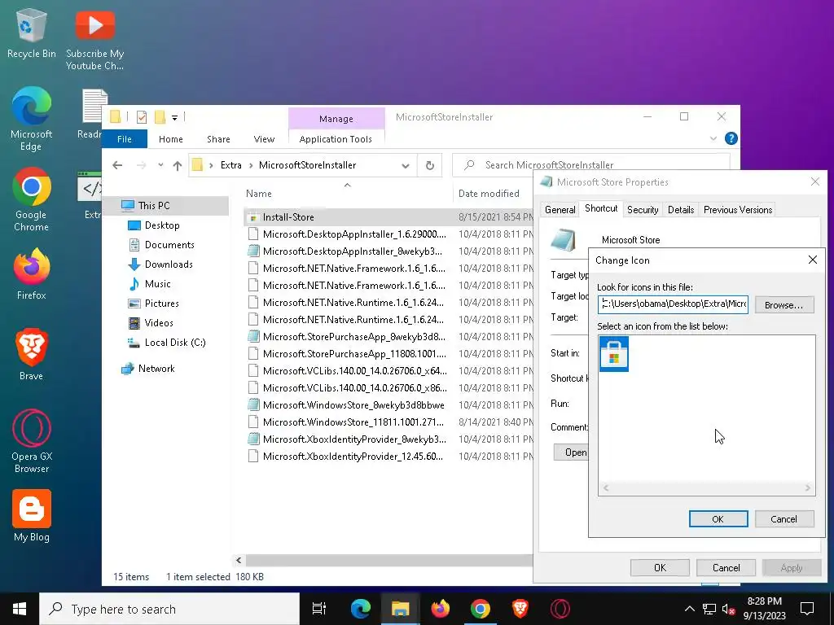
Task: Close the Change Icon dialog
Action: [x=813, y=260]
